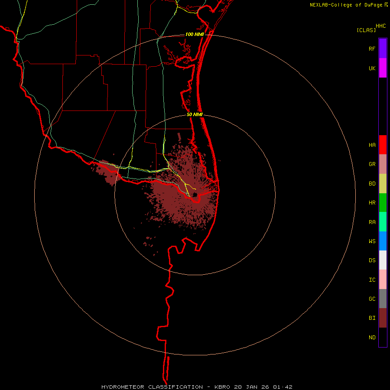Click the red HA legend swatch
390x390 pixels.
coord(383,145)
